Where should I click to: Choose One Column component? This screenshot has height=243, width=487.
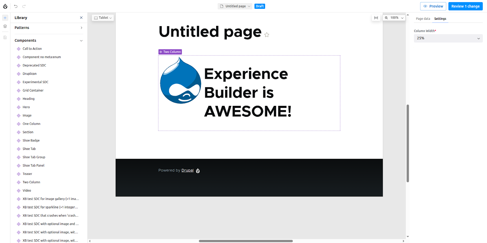click(31, 124)
